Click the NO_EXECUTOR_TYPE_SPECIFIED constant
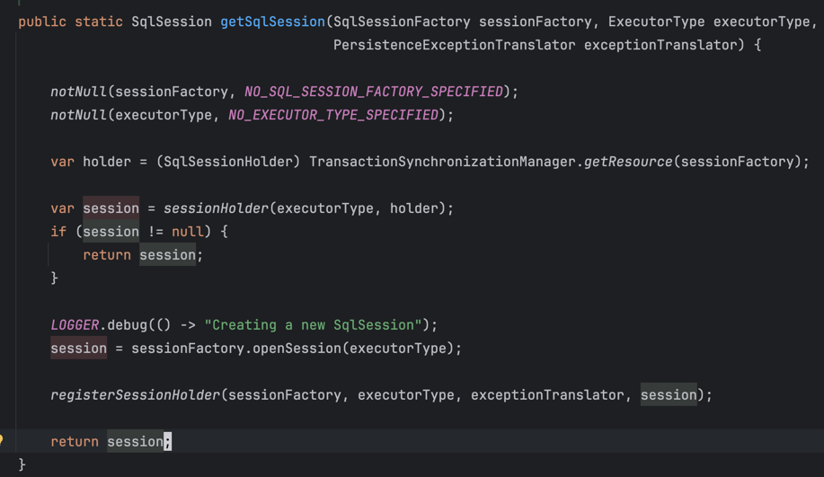Viewport: 824px width, 477px height. coord(333,114)
